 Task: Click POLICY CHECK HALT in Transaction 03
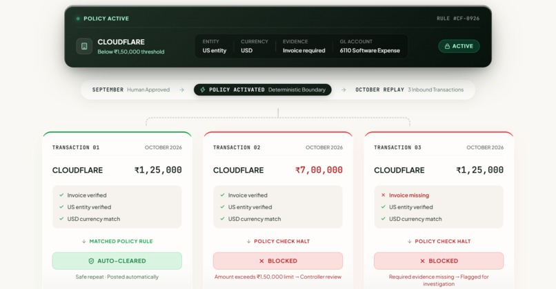(x=443, y=242)
